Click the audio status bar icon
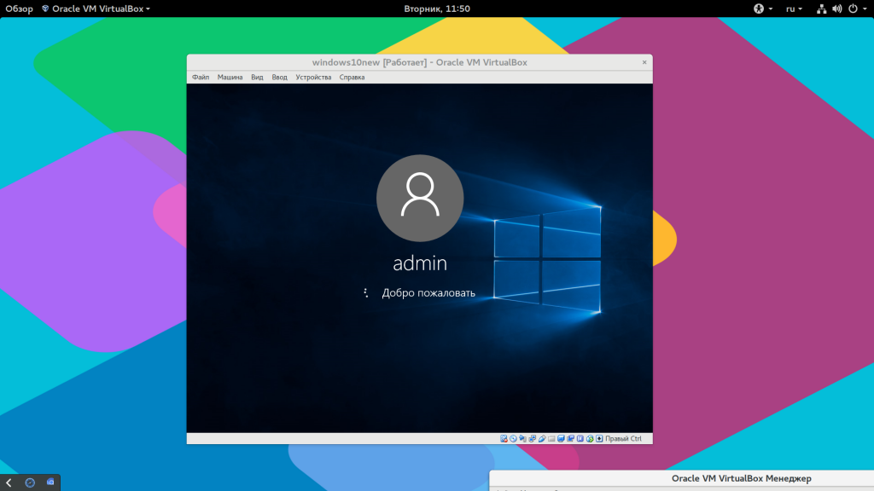 click(523, 438)
